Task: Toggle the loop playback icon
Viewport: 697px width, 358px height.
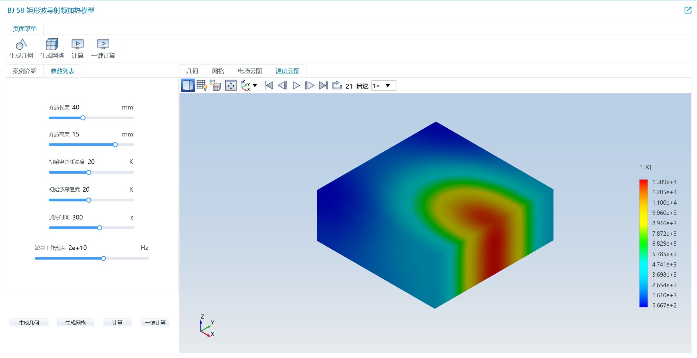Action: (x=337, y=85)
